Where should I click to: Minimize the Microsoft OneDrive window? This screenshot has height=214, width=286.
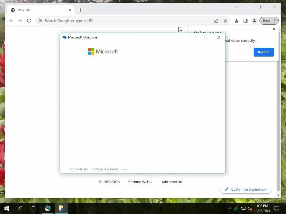point(193,37)
